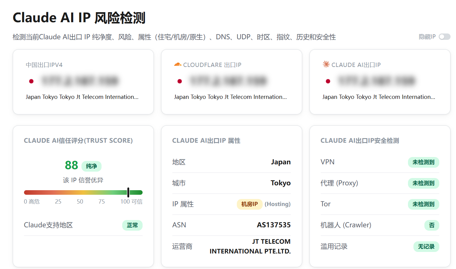Click the trust score slider marker at 88
Viewport: 456px width, 269px height.
[128, 192]
